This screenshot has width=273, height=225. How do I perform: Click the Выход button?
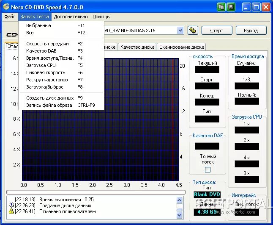coord(251,31)
